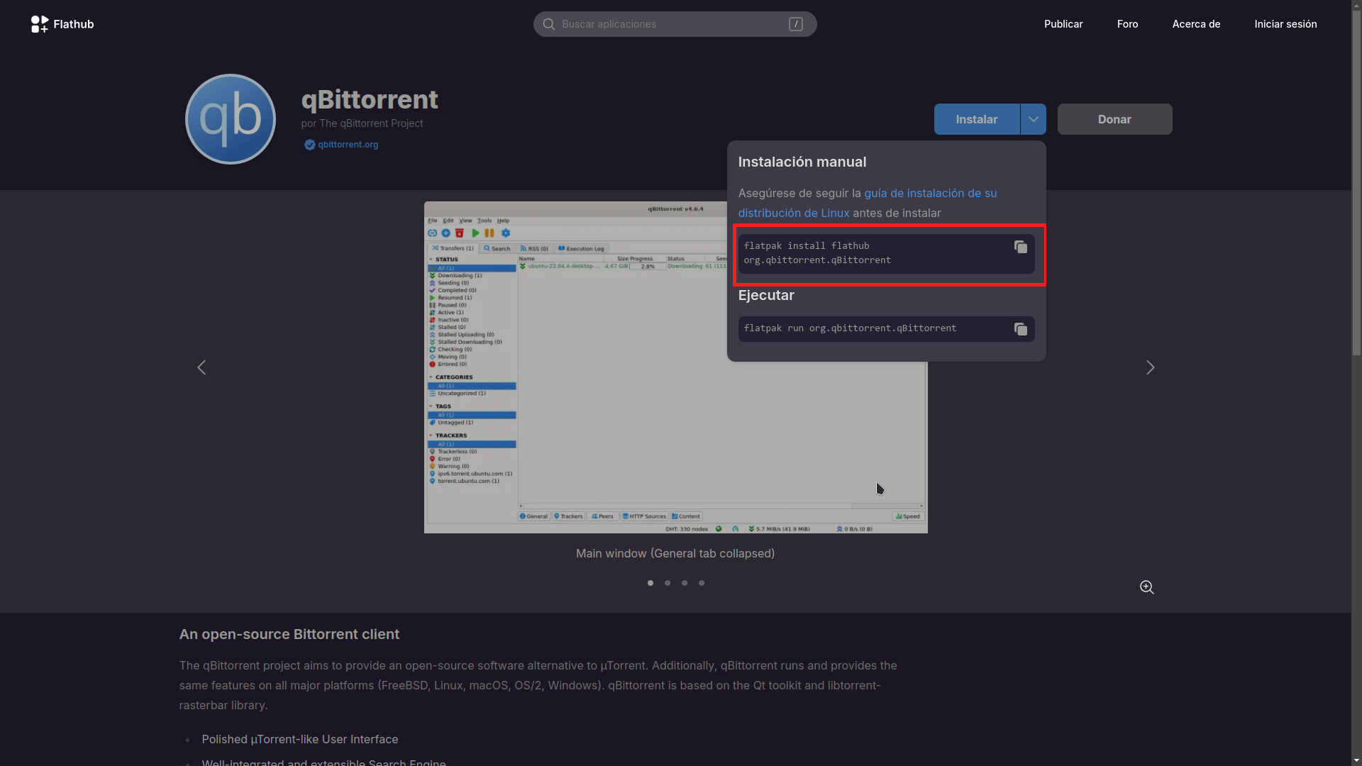Click the Ejecutar heading

[766, 295]
